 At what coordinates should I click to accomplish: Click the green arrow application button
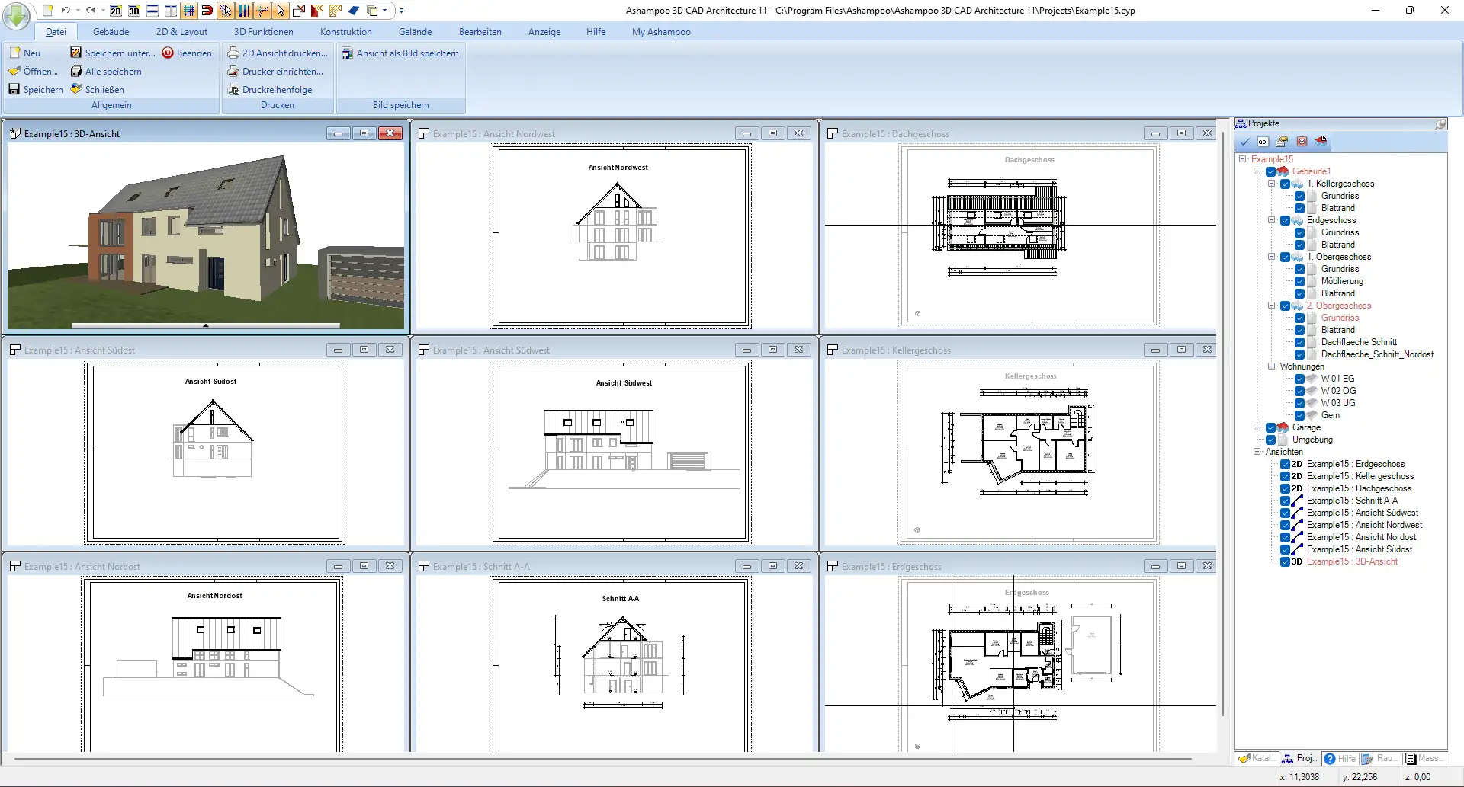(x=16, y=15)
